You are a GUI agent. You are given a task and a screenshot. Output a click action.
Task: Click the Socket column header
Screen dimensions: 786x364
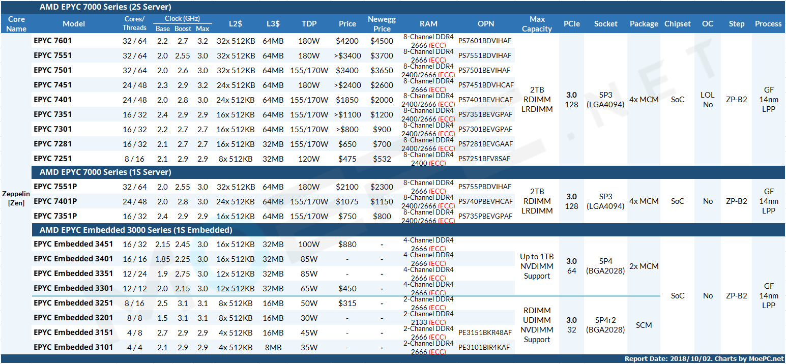pos(605,24)
